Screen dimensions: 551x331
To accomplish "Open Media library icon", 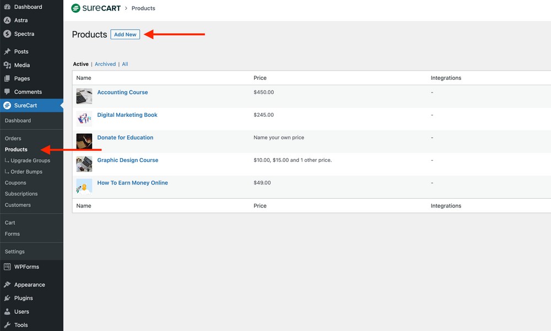I will coord(7,65).
